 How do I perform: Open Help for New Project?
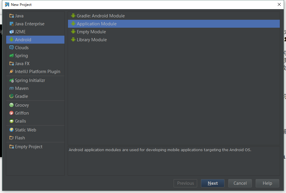[267, 183]
